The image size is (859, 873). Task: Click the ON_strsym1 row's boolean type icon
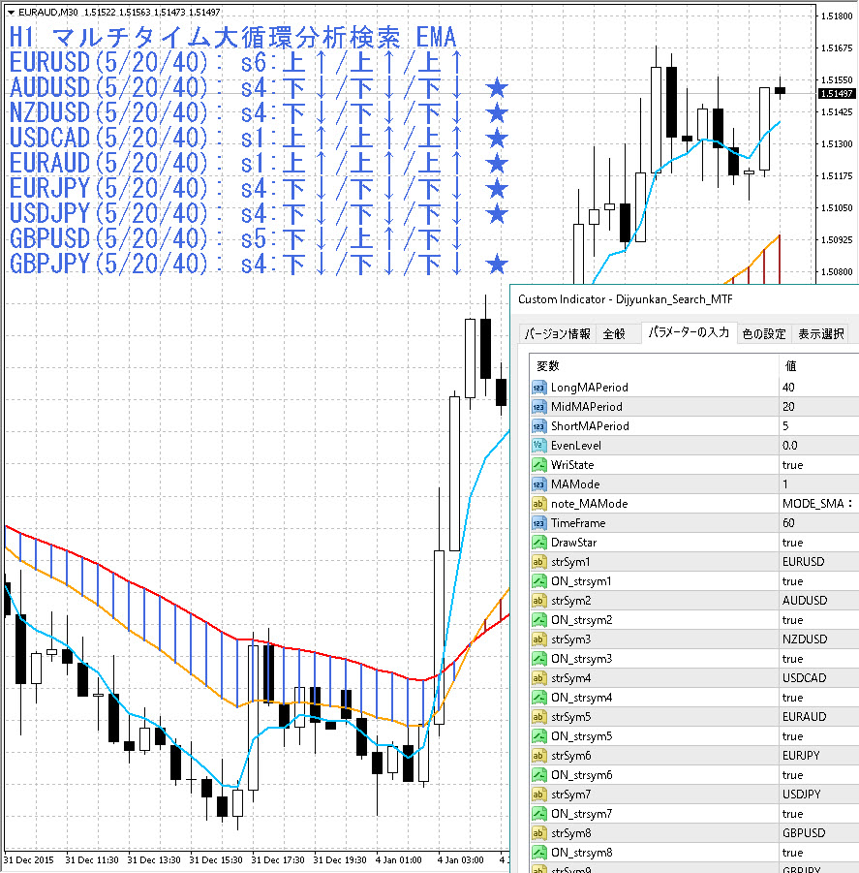click(538, 581)
